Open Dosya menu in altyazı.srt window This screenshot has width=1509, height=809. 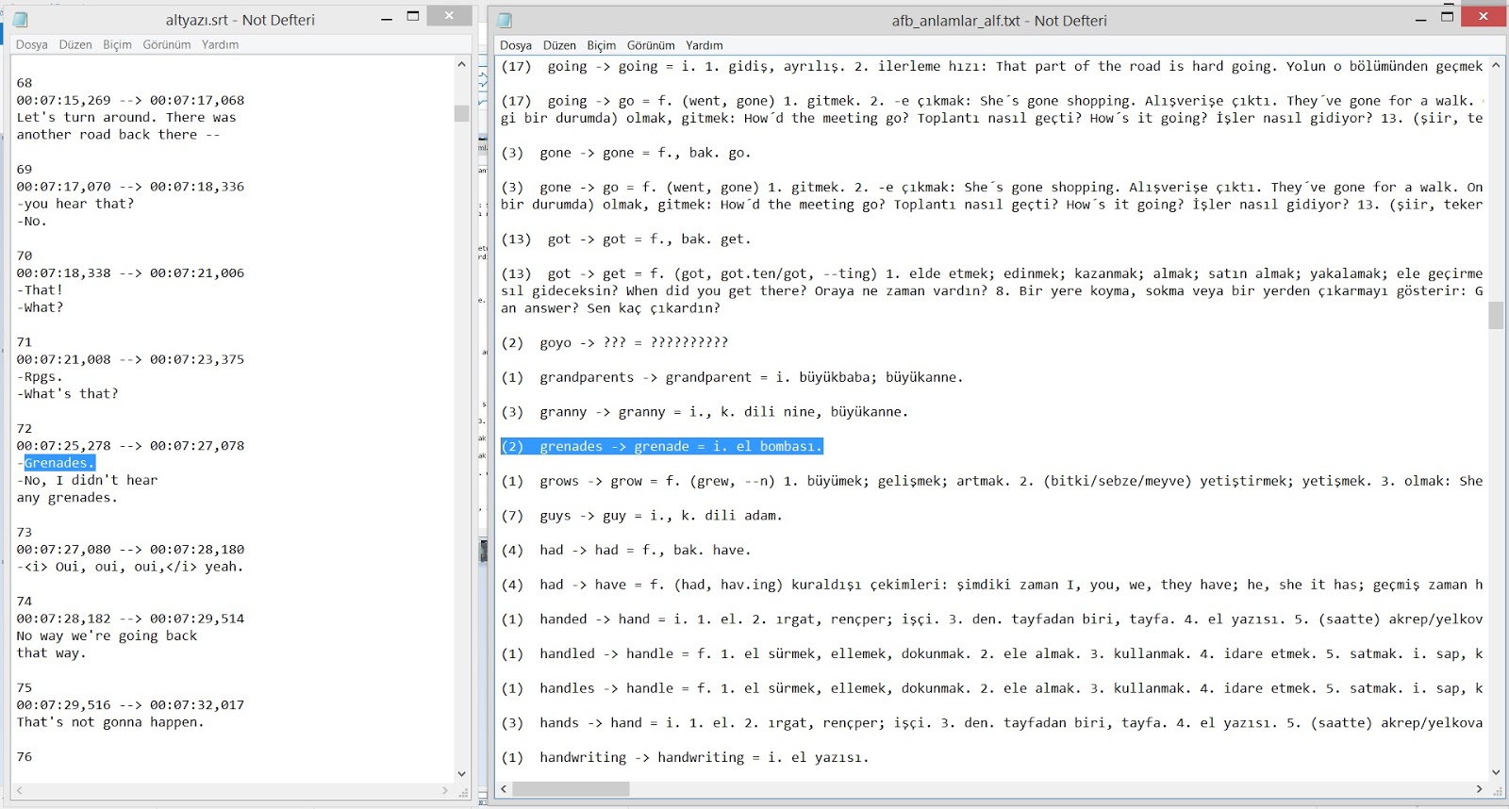click(x=32, y=44)
